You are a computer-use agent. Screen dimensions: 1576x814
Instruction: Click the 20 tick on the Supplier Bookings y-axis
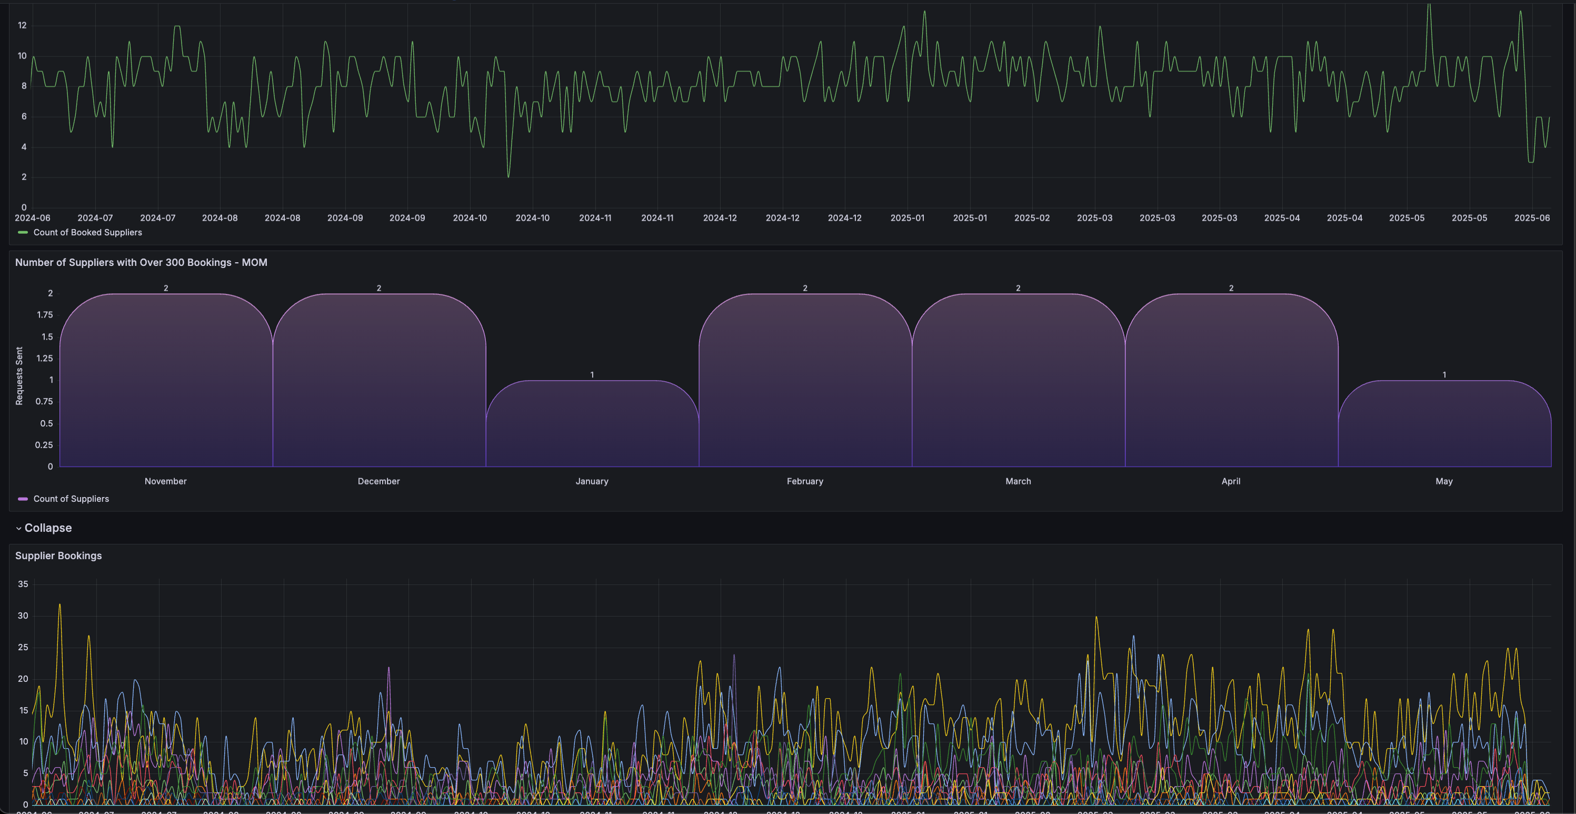[23, 679]
